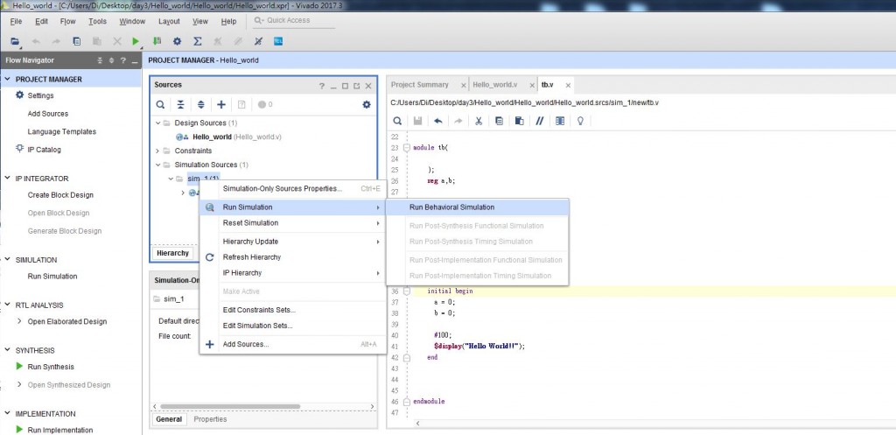Screen dimensions: 896x435
Task: Open Settings from the main toolbar gear
Action: tap(177, 41)
